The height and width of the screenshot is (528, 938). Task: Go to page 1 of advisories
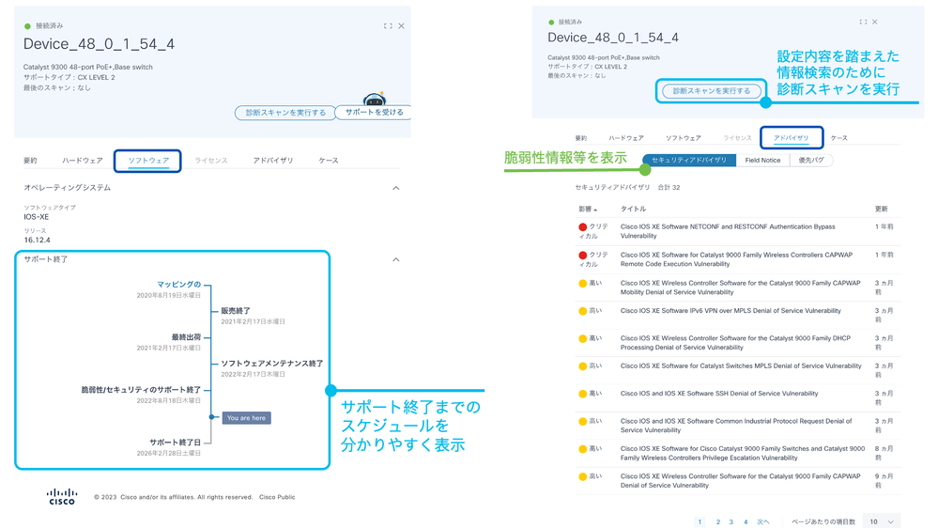coord(700,522)
